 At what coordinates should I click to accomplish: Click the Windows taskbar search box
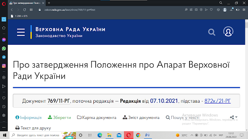(43, 135)
